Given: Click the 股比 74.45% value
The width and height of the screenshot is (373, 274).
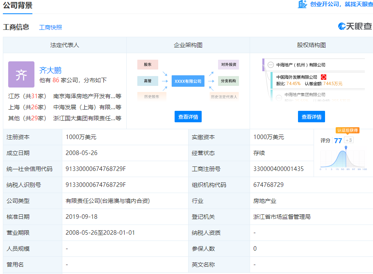Looking at the screenshot, I should coord(293,83).
